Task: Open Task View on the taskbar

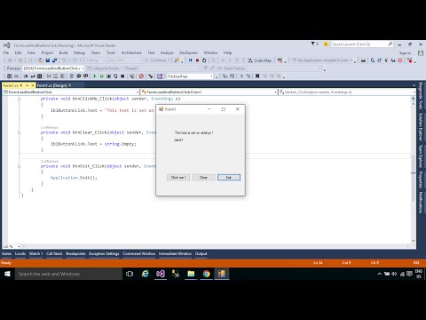Action: pyautogui.click(x=130, y=274)
